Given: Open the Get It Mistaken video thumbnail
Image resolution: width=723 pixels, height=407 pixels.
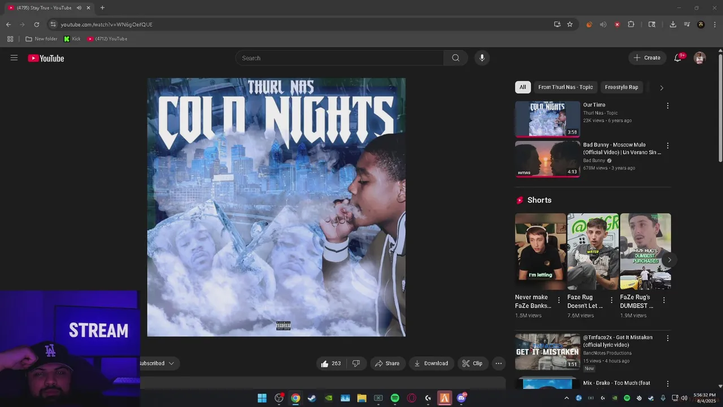Looking at the screenshot, I should point(547,351).
